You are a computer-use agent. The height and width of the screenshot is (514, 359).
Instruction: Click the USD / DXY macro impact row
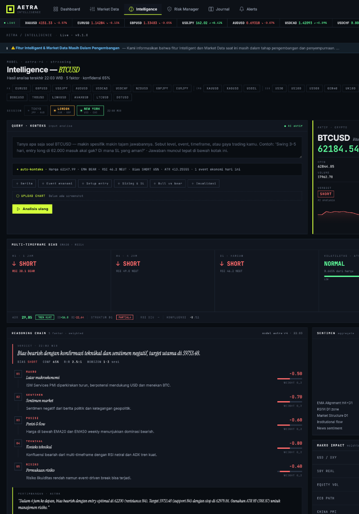336,458
